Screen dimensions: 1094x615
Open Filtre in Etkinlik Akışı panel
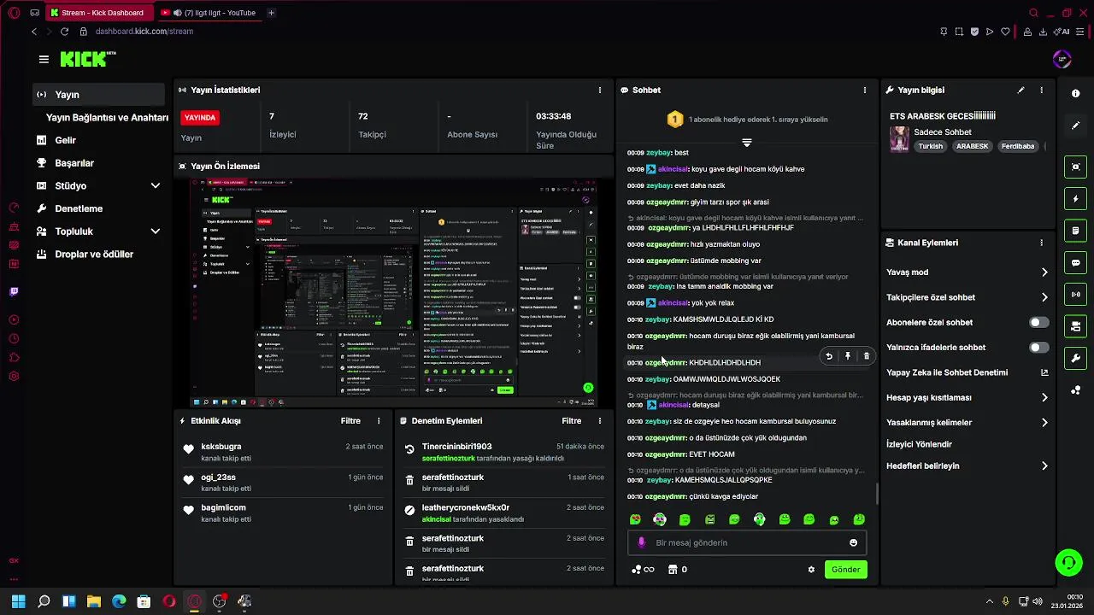[350, 421]
